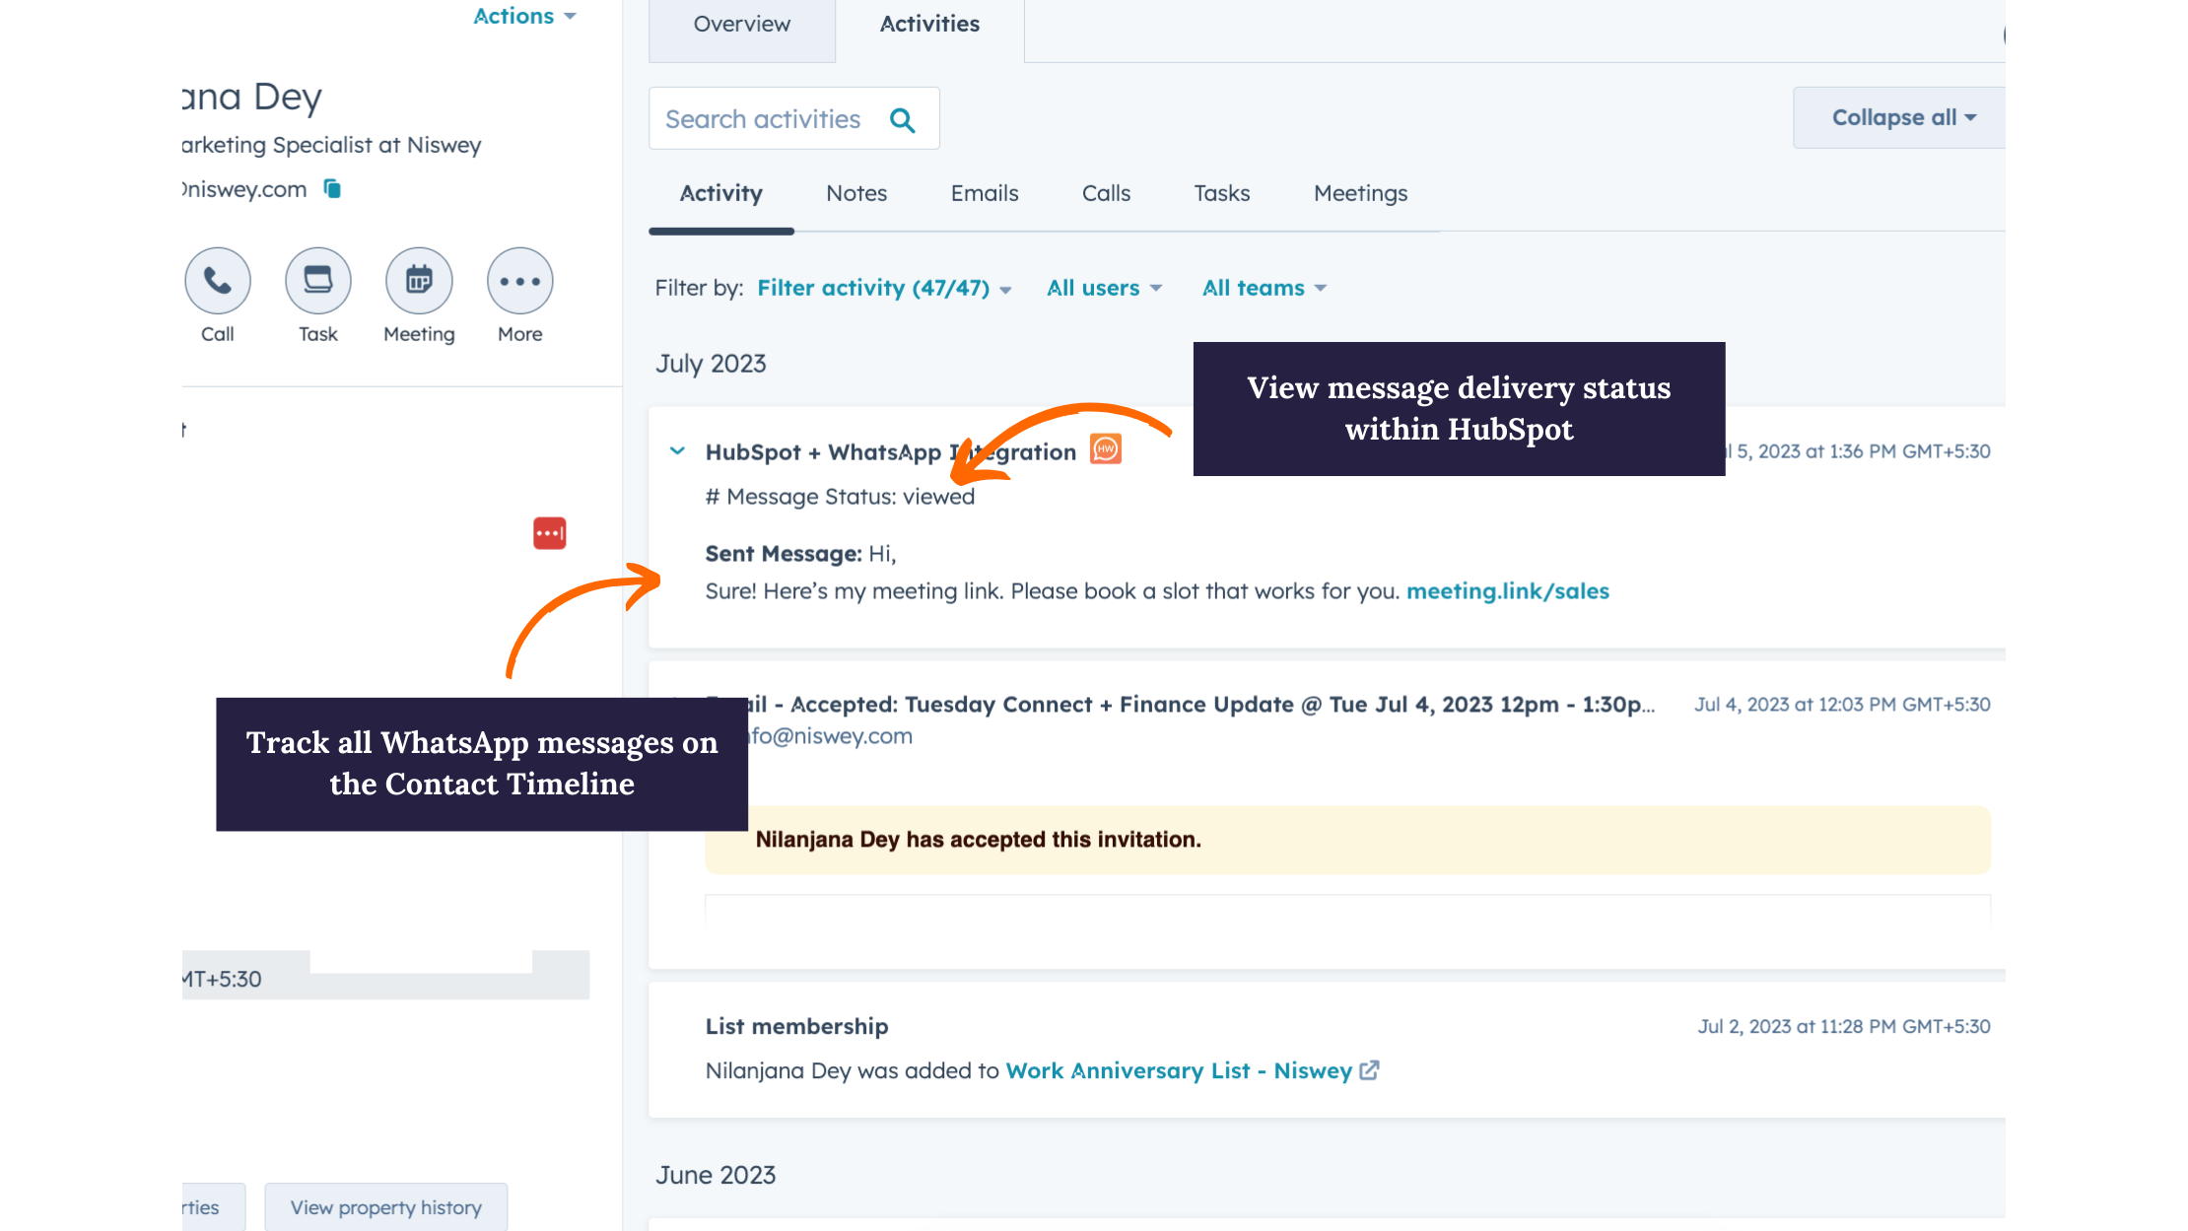The height and width of the screenshot is (1231, 2188).
Task: Open the meeting.link/sales link
Action: coord(1507,591)
